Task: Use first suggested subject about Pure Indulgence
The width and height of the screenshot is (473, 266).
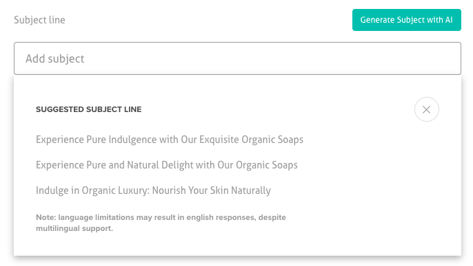Action: click(170, 140)
